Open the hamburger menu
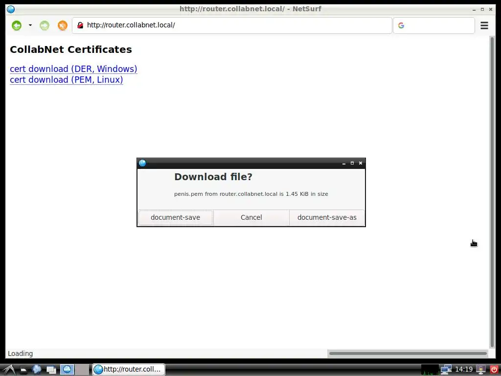 point(484,25)
